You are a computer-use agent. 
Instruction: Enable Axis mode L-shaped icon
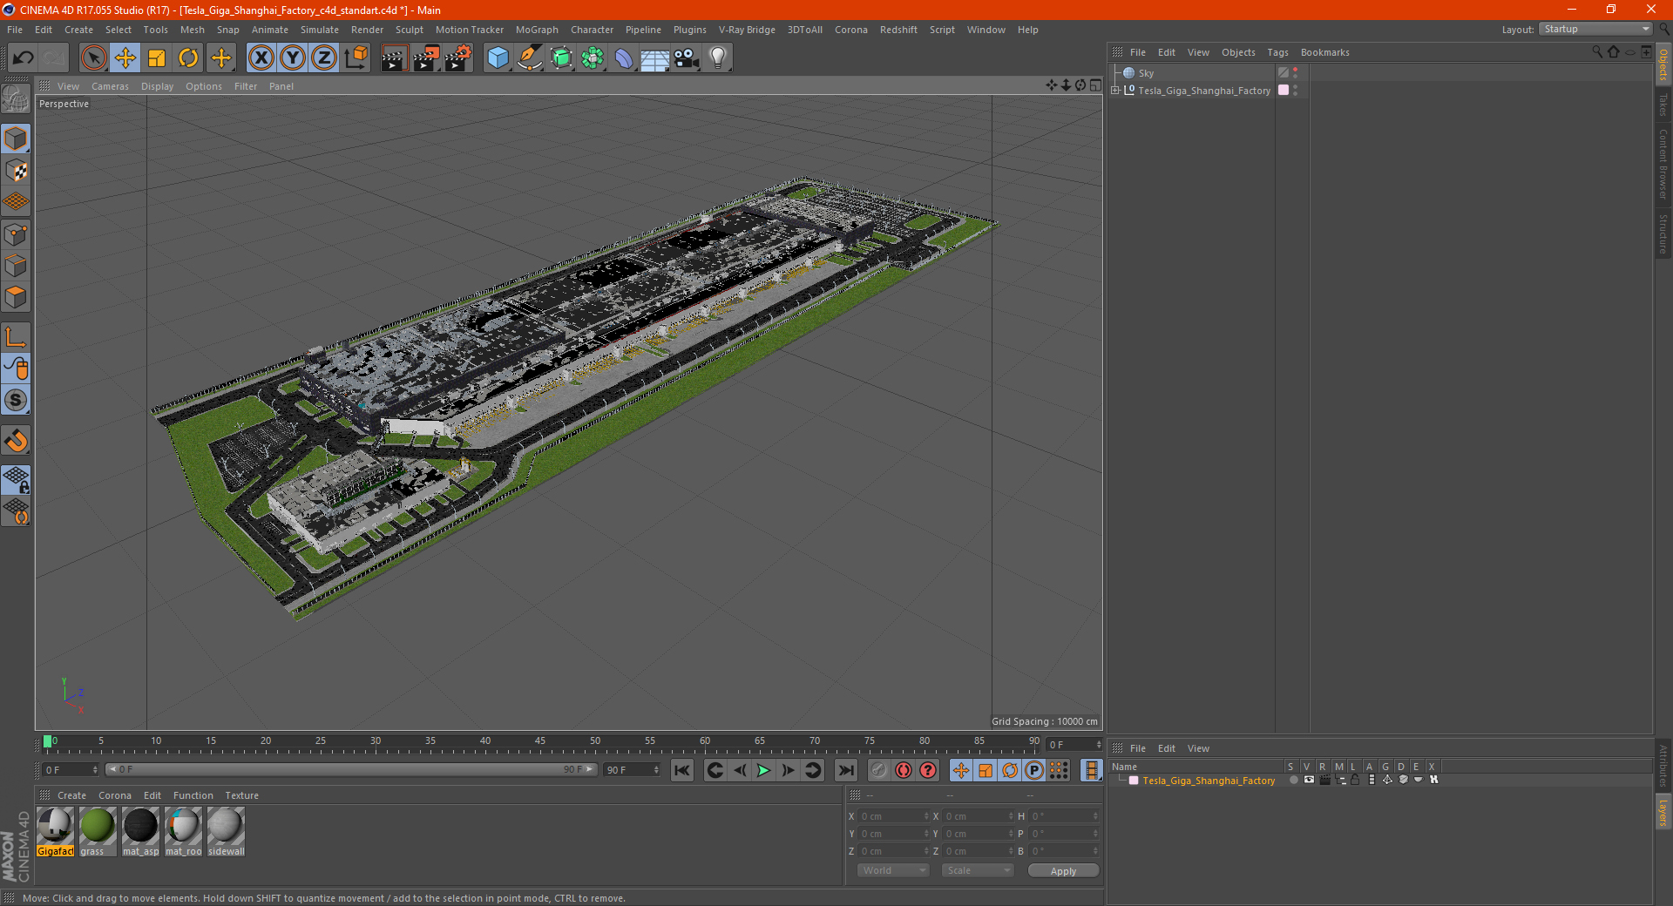click(x=16, y=336)
